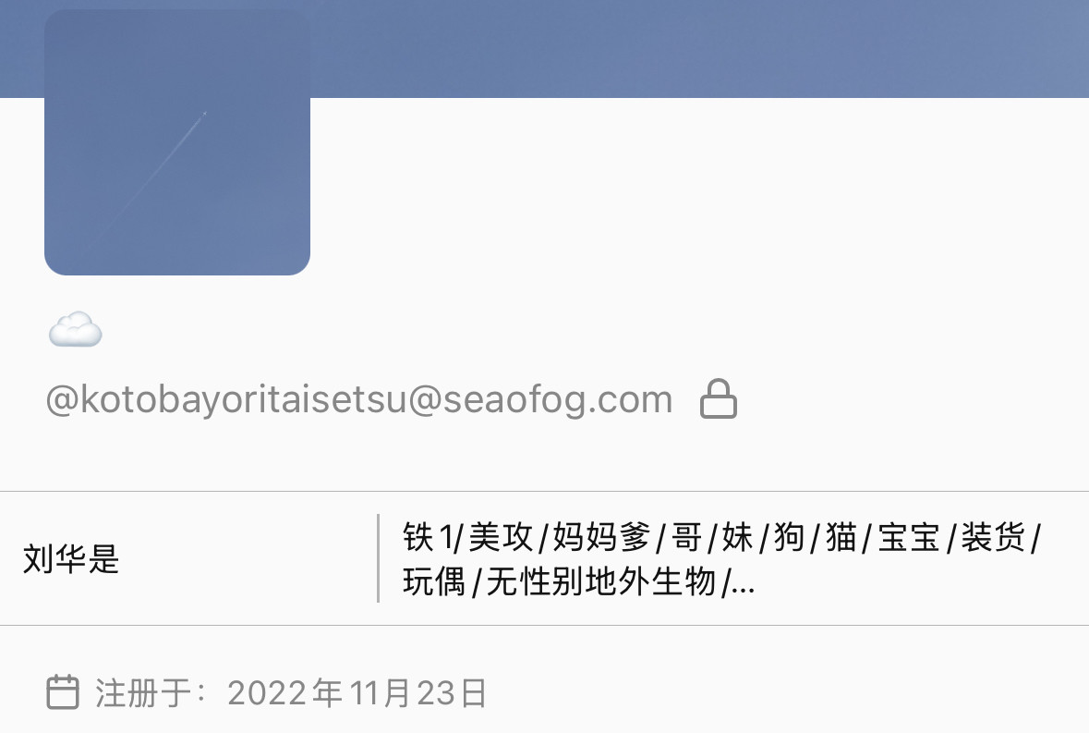The height and width of the screenshot is (733, 1089).
Task: Click 宝宝 in the field value
Action: tap(909, 537)
